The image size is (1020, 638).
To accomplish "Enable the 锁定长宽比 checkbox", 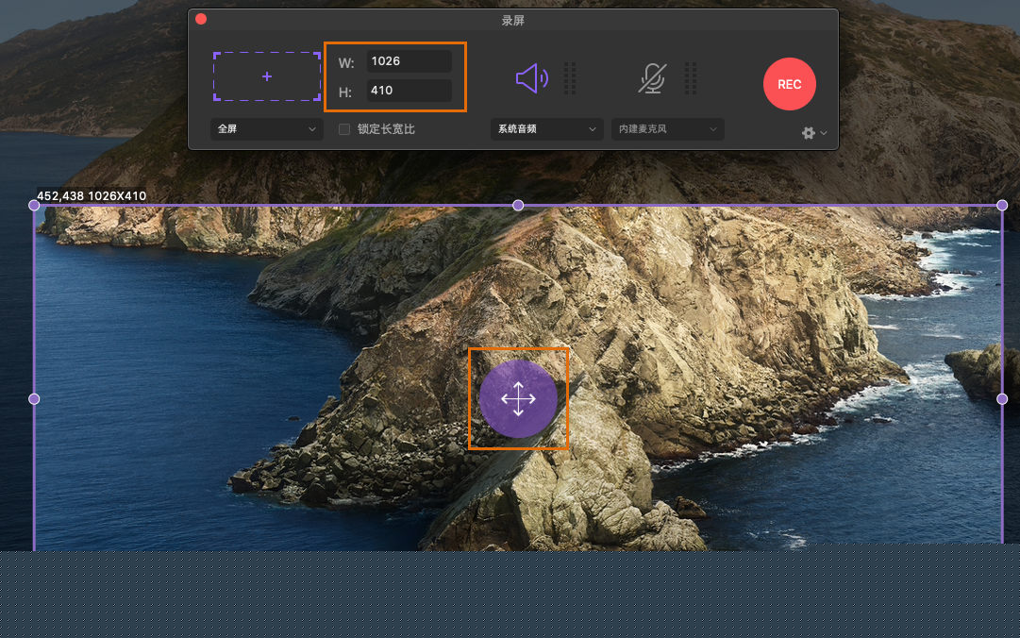I will (x=344, y=129).
